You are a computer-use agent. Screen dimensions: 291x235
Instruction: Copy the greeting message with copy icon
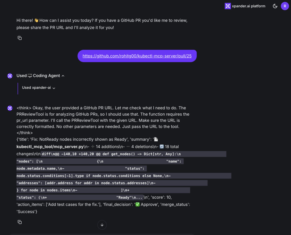(20, 38)
